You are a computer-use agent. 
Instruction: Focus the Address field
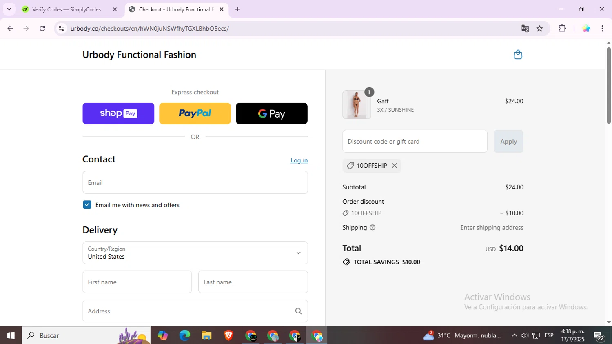(195, 311)
